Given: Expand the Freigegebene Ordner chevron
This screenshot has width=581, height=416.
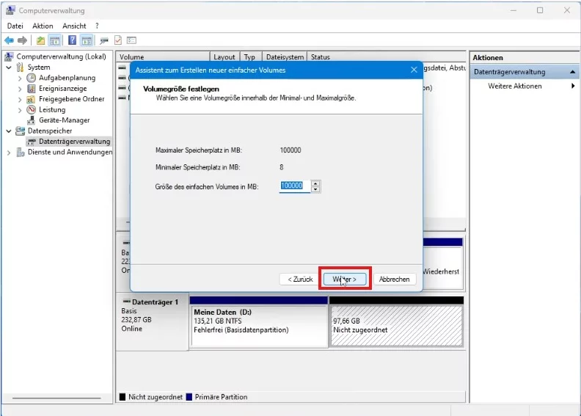Looking at the screenshot, I should click(x=20, y=100).
